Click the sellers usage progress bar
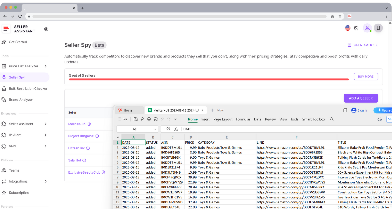 pos(209,79)
